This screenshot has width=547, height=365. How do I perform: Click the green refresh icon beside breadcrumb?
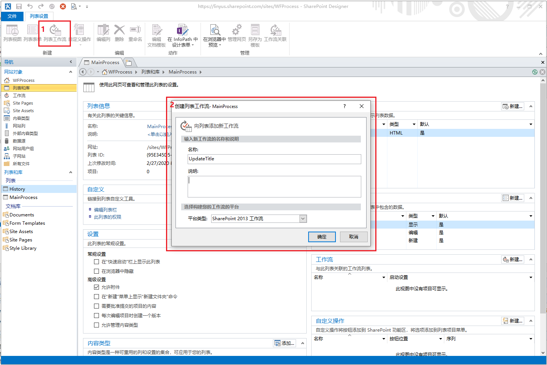(x=535, y=72)
